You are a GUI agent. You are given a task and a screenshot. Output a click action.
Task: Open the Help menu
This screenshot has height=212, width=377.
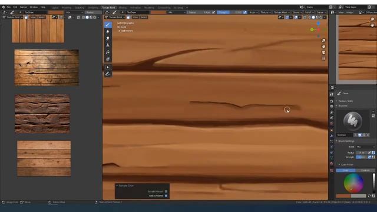[x=43, y=7]
